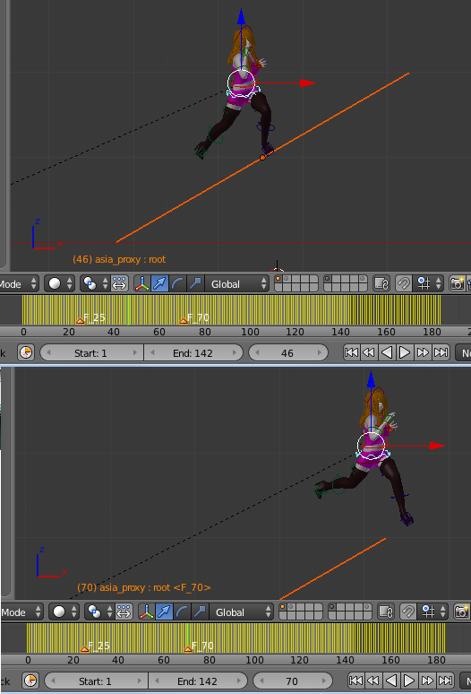Open Mode selector in frame 70 viewport header
471x694 pixels.
(x=21, y=612)
